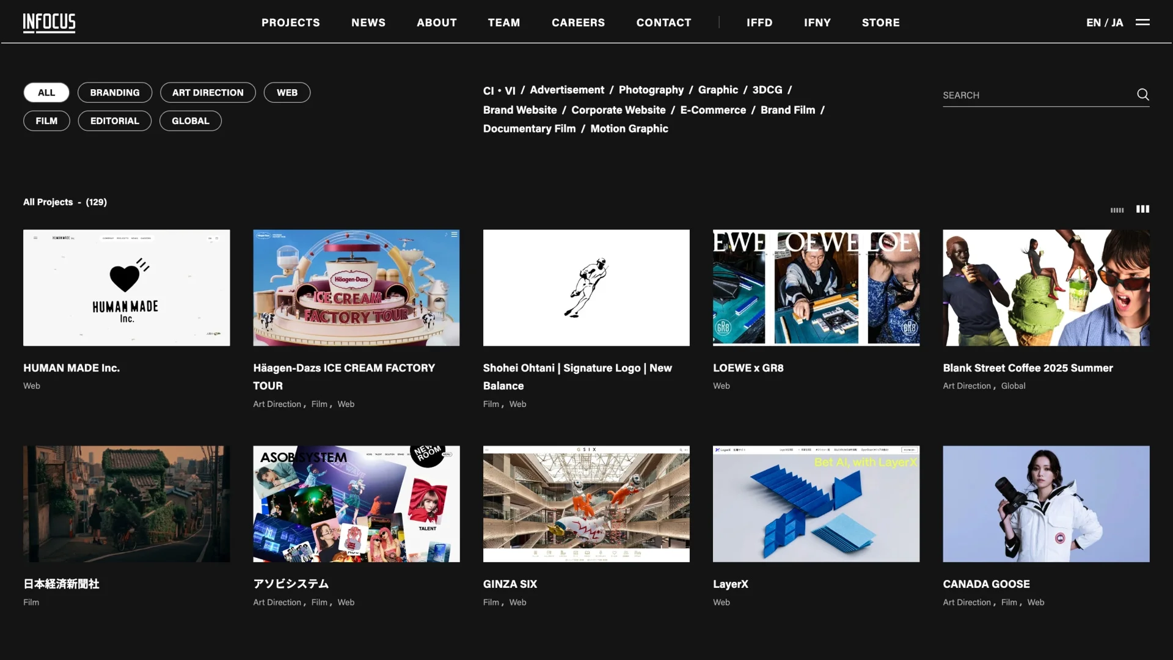
Task: Click the LayerX project title
Action: click(x=730, y=584)
